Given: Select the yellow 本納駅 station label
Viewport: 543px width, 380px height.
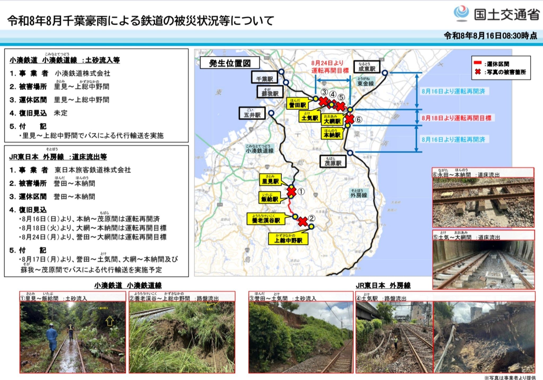Looking at the screenshot, I should point(332,133).
